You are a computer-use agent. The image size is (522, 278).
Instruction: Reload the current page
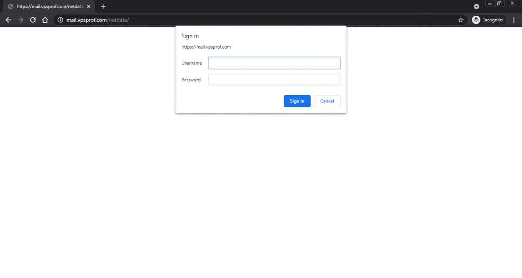(x=33, y=20)
